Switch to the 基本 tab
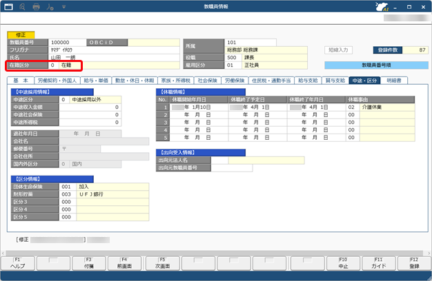This screenshot has height=281, width=432. pos(21,81)
